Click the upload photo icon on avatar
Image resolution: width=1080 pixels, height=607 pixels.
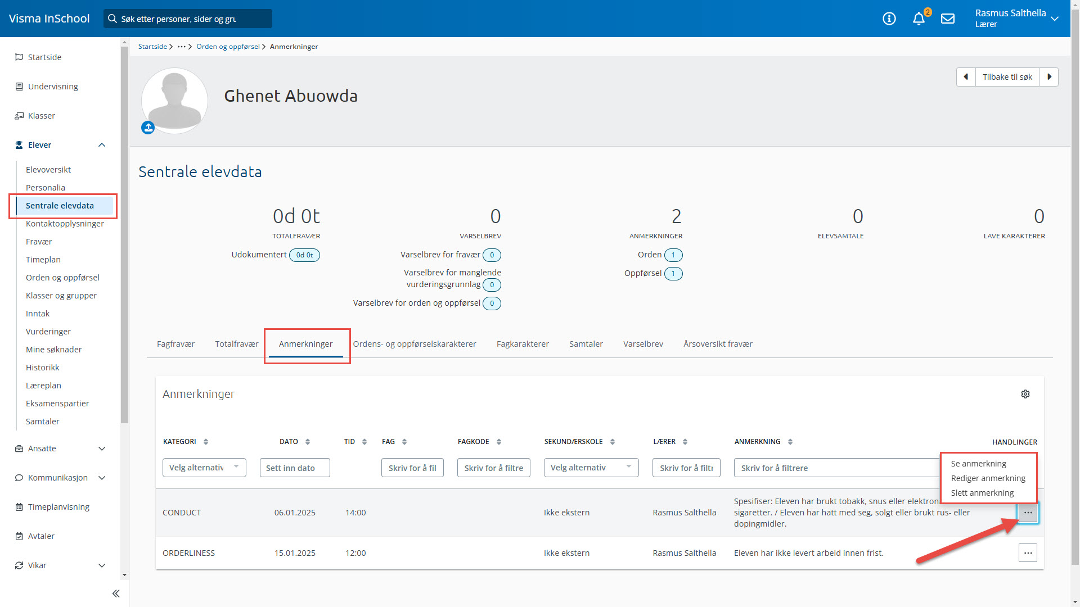[x=148, y=128]
